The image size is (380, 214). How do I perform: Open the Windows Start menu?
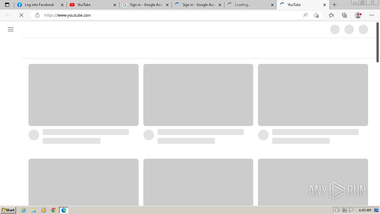click(x=8, y=210)
